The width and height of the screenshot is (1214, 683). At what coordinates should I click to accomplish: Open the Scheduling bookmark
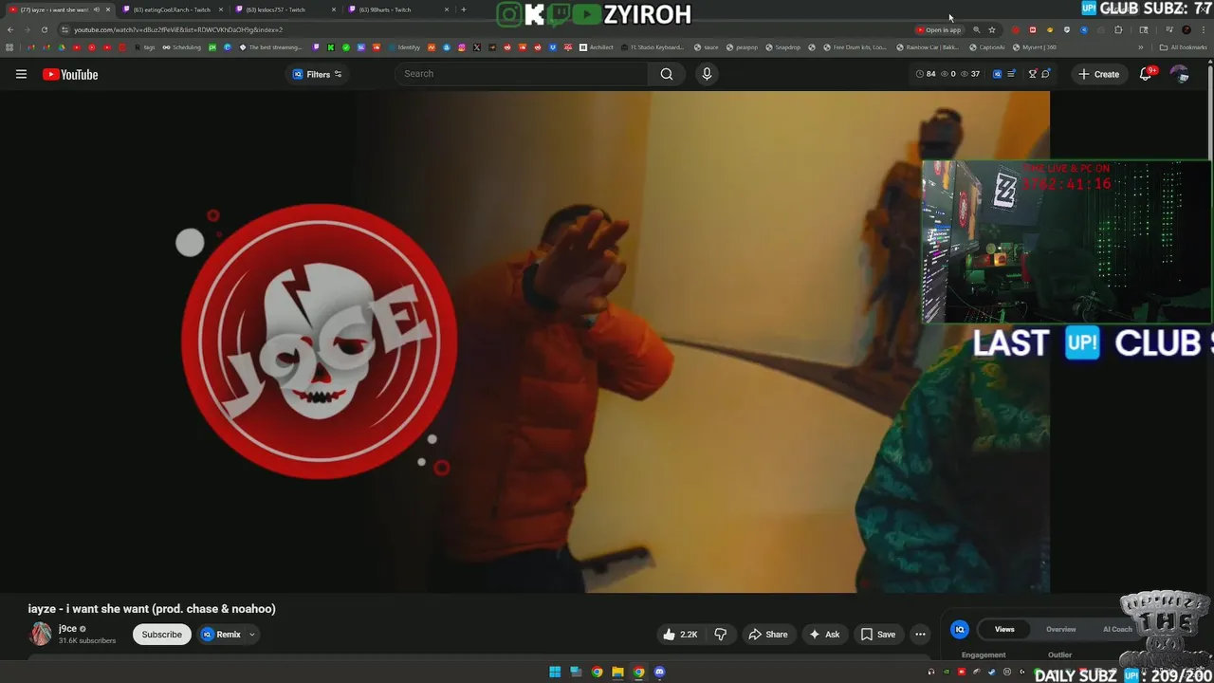182,47
